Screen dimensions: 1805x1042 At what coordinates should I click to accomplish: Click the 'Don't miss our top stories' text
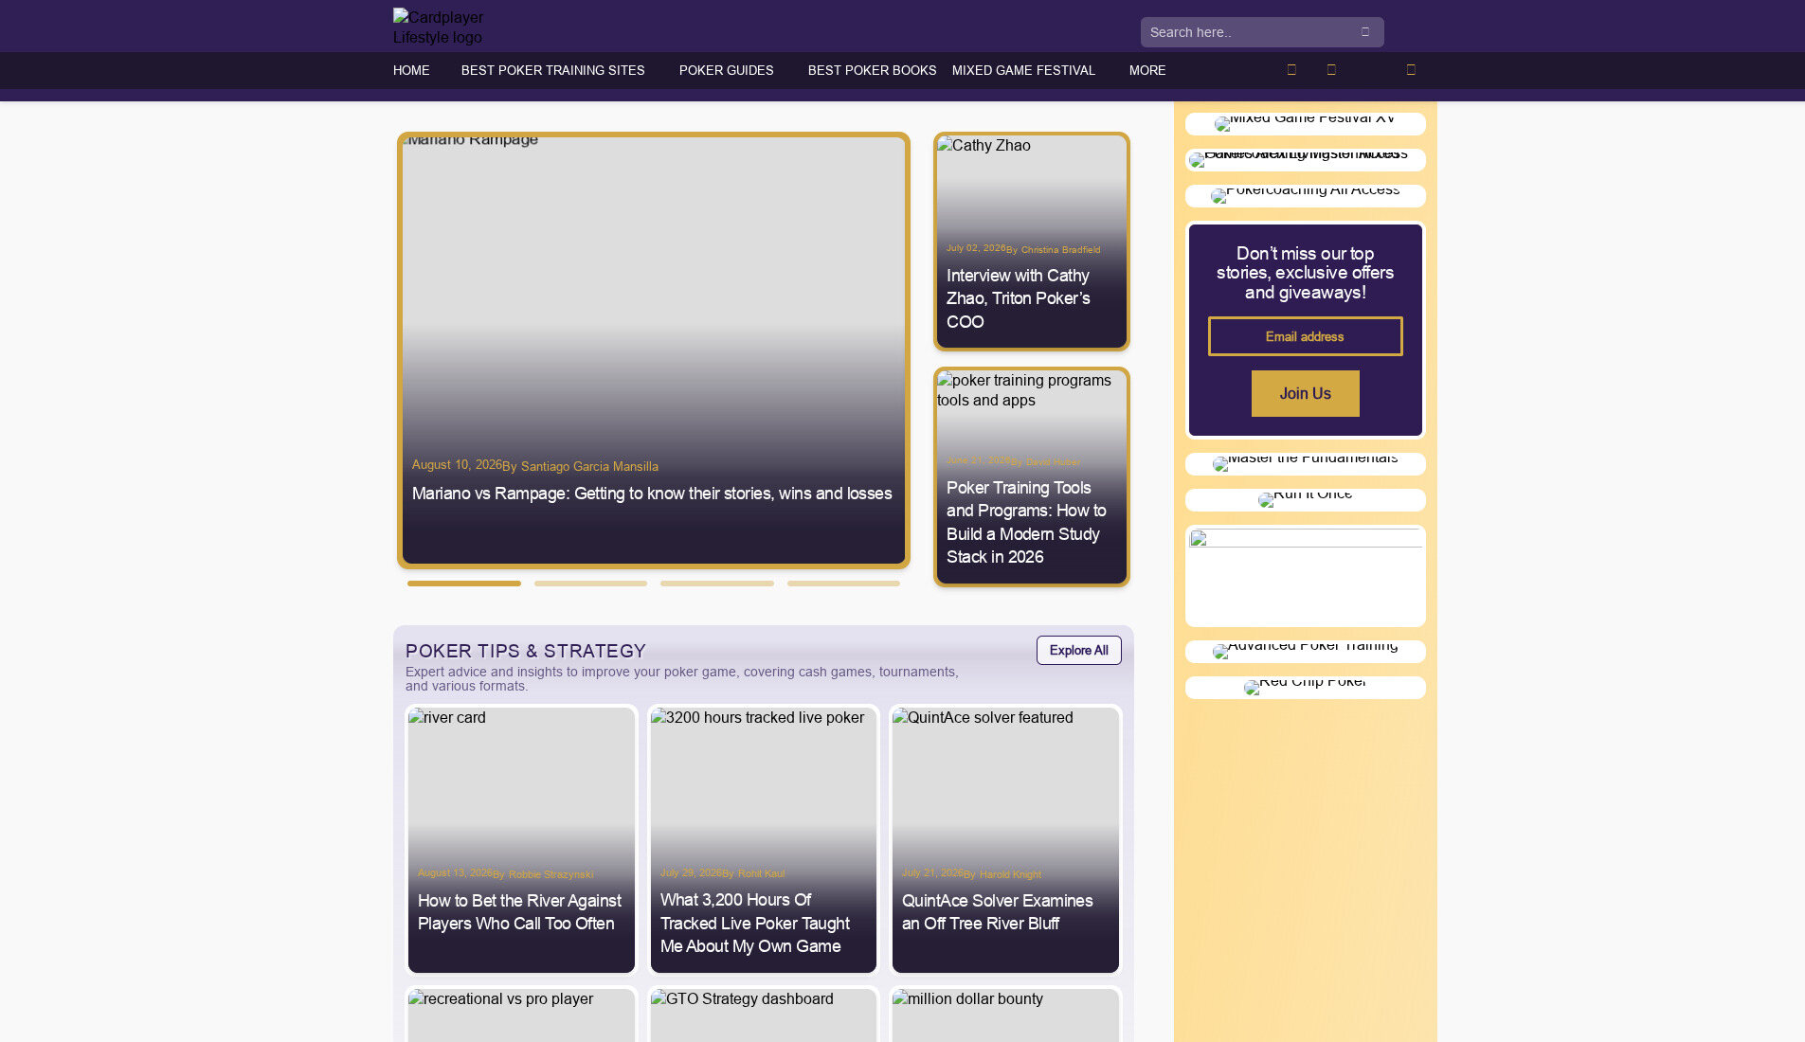pyautogui.click(x=1305, y=273)
